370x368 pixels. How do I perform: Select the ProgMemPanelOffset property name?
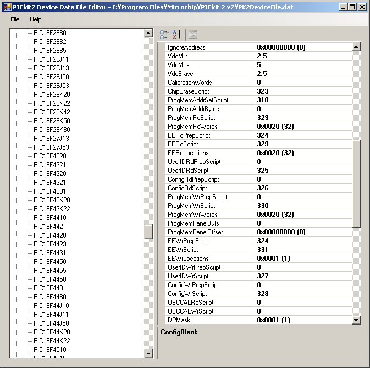click(x=195, y=232)
